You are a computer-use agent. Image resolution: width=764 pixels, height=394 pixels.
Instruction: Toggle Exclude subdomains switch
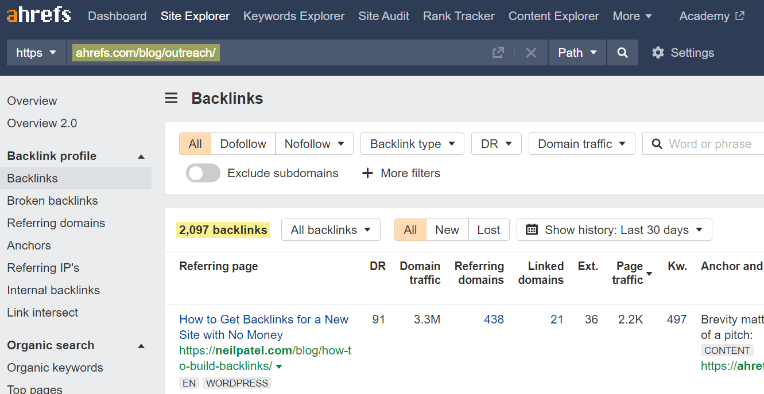tap(203, 173)
